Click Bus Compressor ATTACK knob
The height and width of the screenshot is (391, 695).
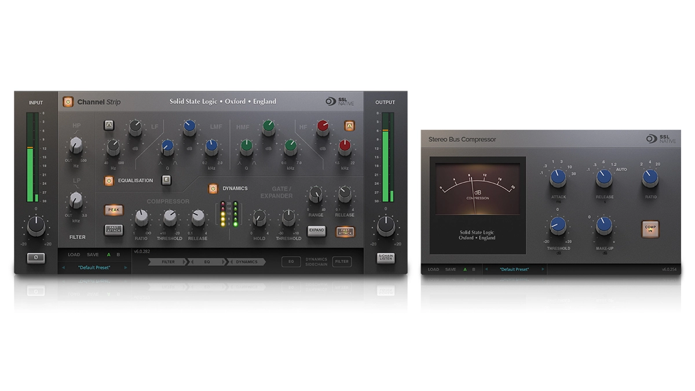558,178
